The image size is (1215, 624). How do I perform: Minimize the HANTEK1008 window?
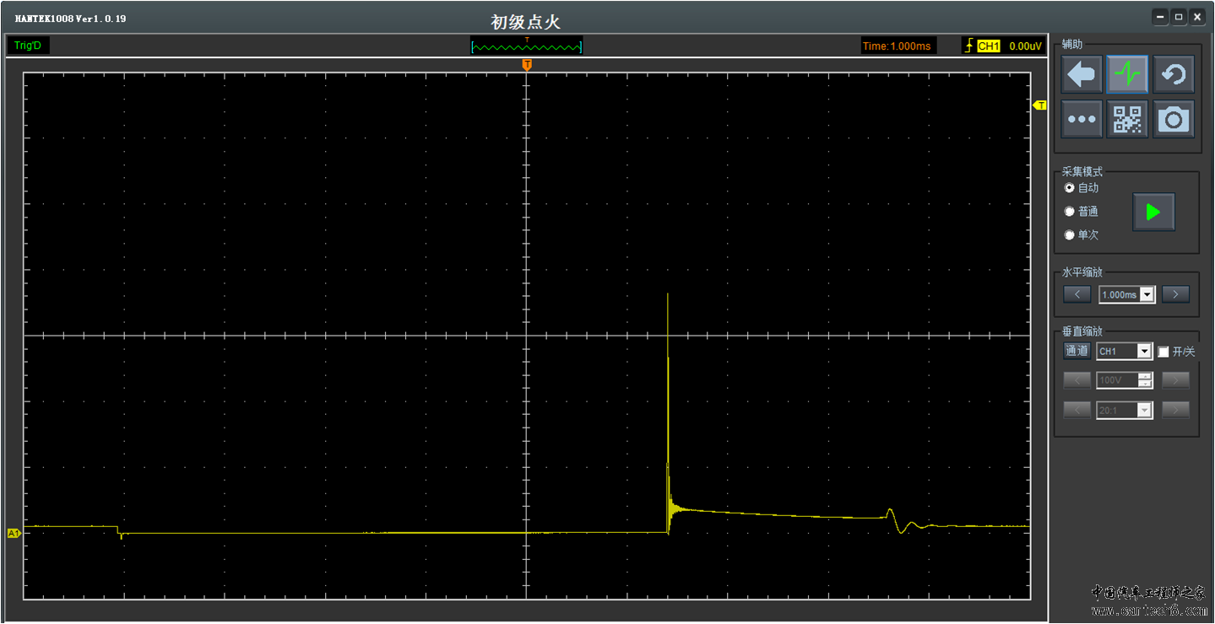pos(1161,16)
